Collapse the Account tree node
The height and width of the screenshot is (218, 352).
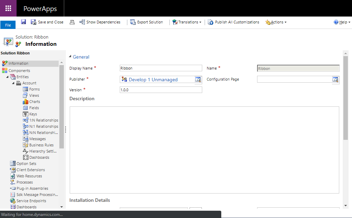[x=13, y=83]
